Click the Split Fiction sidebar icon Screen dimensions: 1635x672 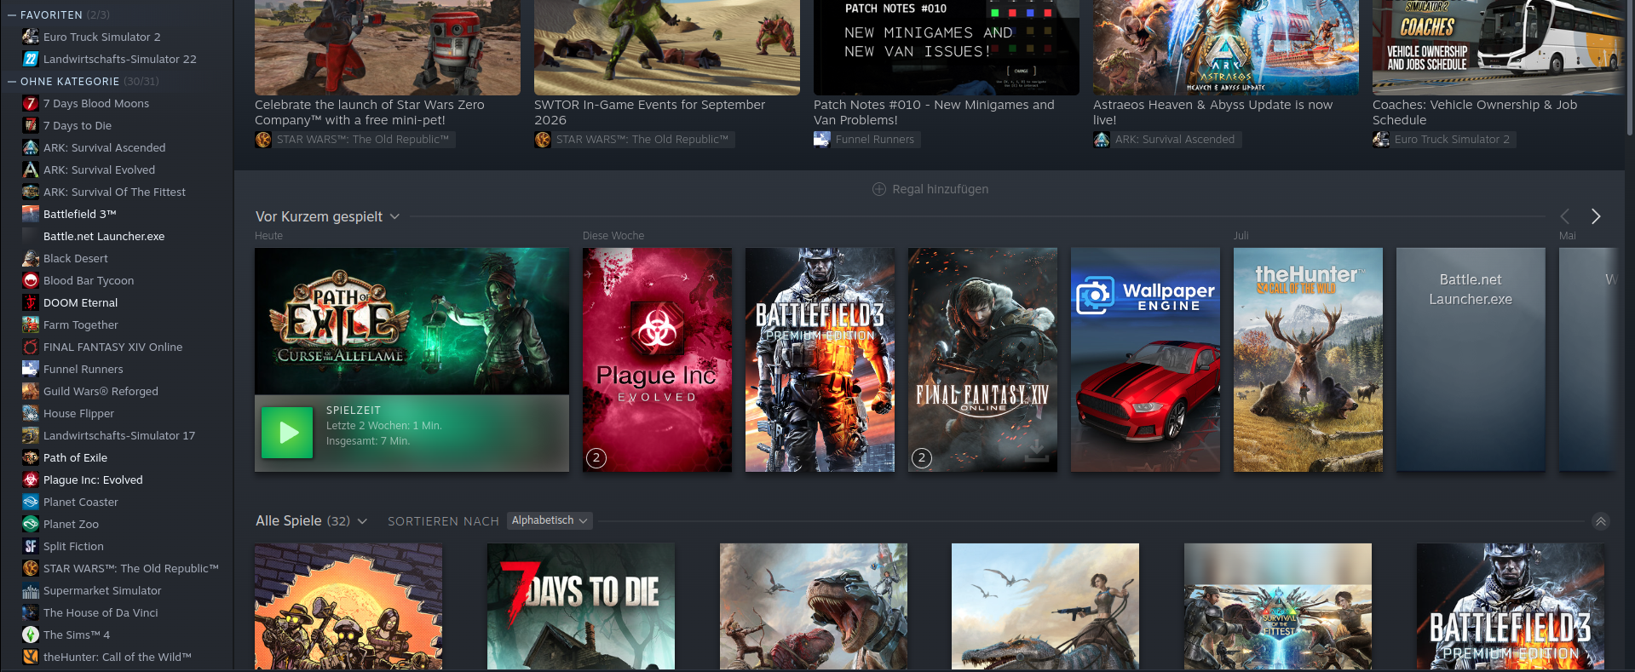coord(31,546)
